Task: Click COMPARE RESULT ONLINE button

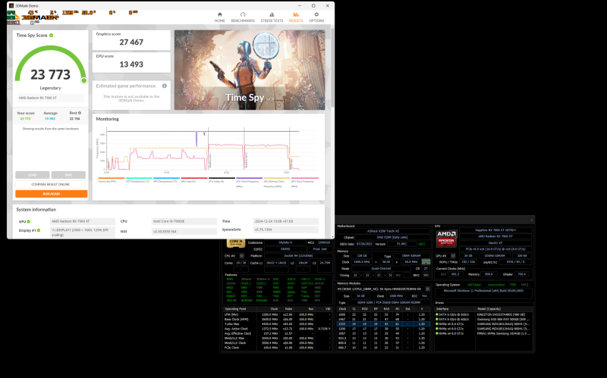Action: point(51,184)
